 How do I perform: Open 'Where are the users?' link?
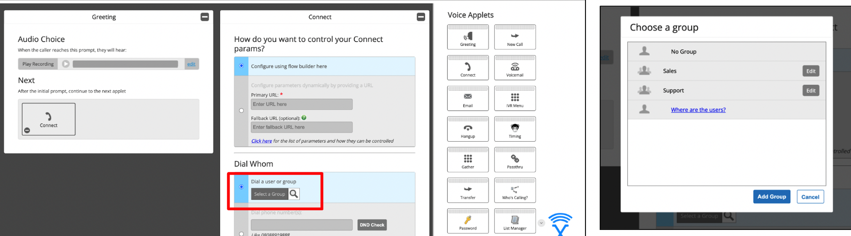click(698, 110)
